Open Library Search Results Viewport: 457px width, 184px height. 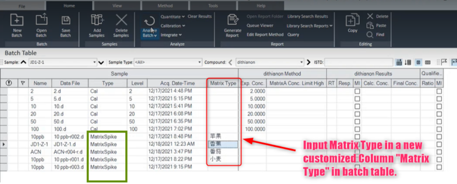(x=307, y=16)
